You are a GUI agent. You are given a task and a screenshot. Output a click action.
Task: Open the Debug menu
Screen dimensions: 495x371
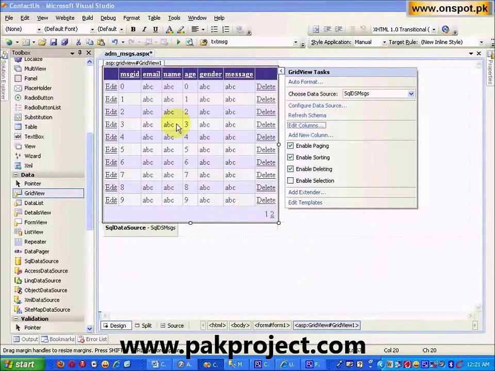click(108, 18)
